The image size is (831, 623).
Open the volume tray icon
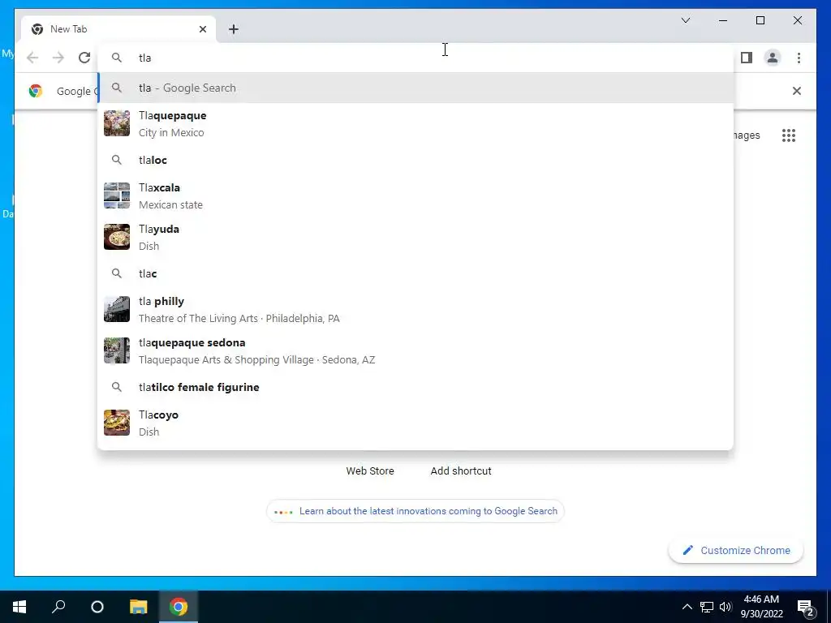(x=726, y=607)
